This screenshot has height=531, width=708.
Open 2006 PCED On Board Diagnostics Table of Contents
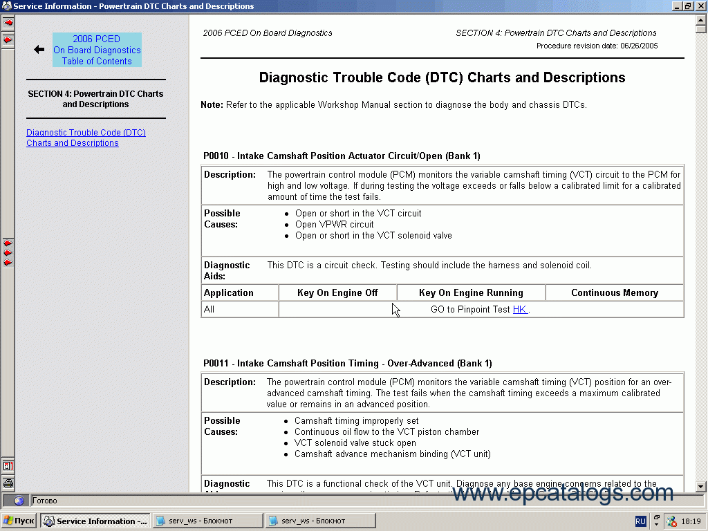coord(97,50)
